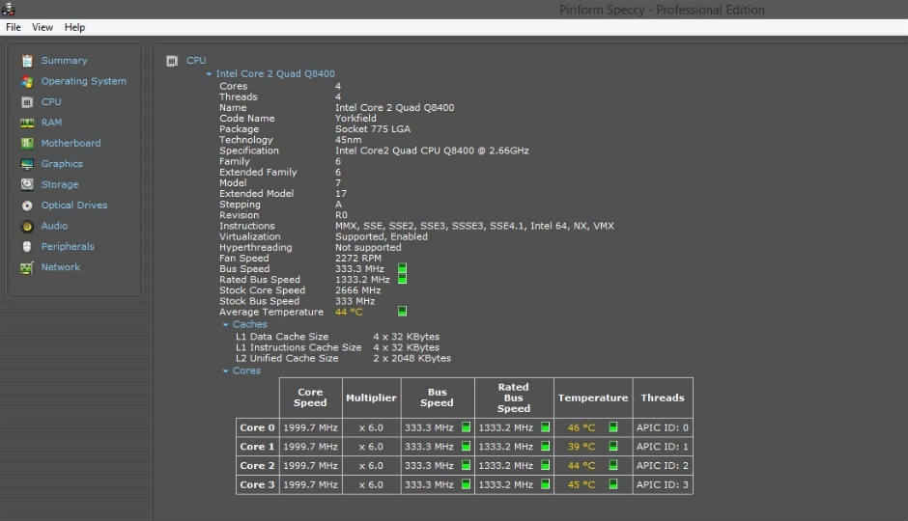Click green graph icon next to Bus Speed 333.3 MHz

(403, 269)
